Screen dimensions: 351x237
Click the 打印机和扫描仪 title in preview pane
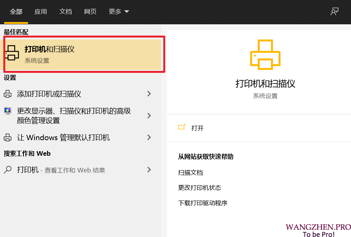(265, 84)
